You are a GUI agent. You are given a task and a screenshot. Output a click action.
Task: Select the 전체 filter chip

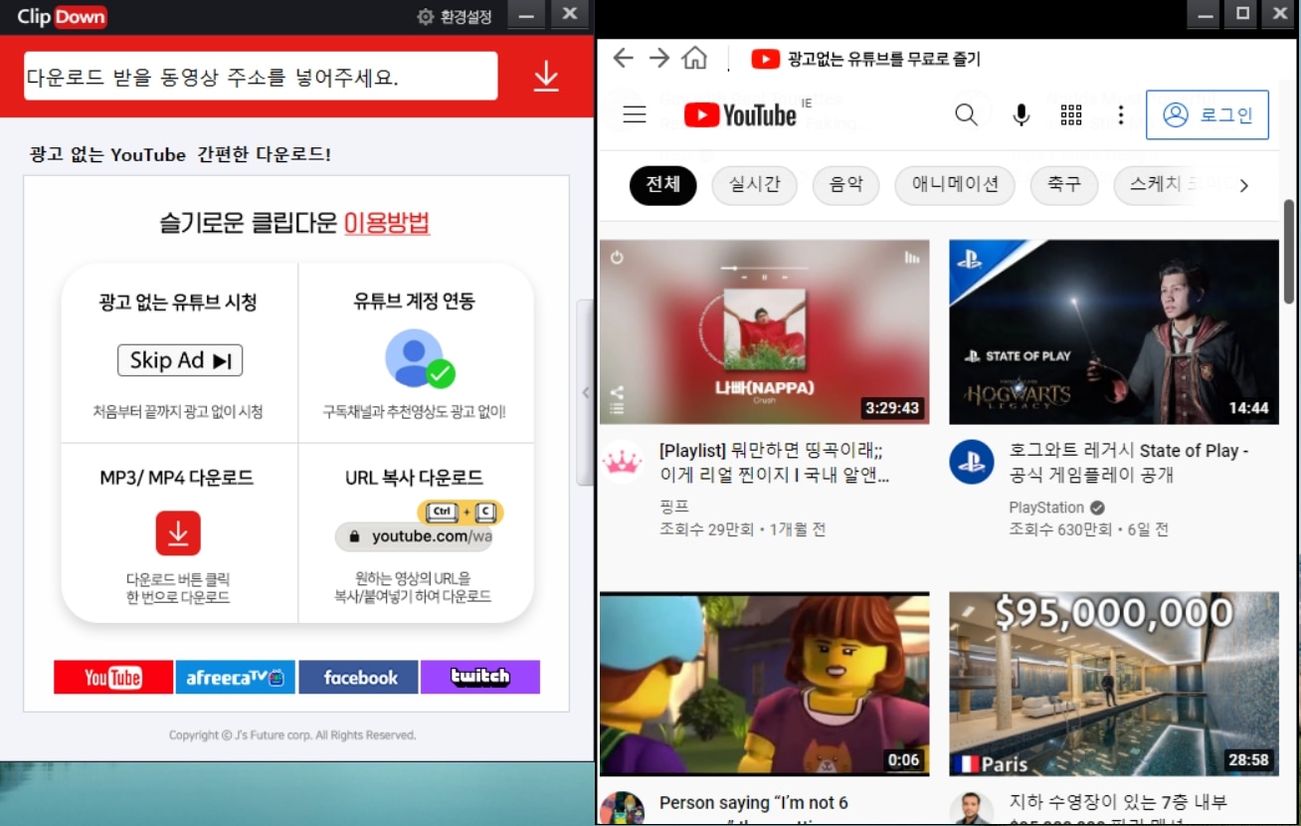(663, 185)
